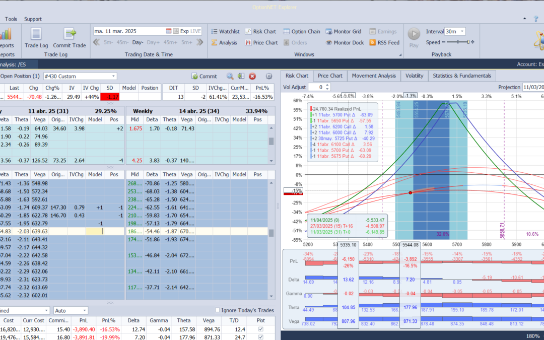This screenshot has height=340, width=544.
Task: Step back 45 minutes with 45m-
Action: pyautogui.click(x=123, y=42)
